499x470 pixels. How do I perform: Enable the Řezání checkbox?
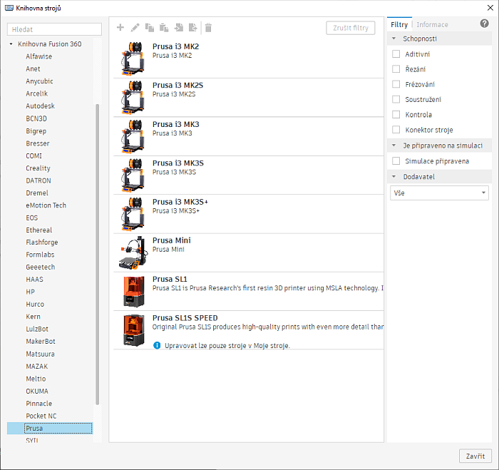tap(396, 69)
